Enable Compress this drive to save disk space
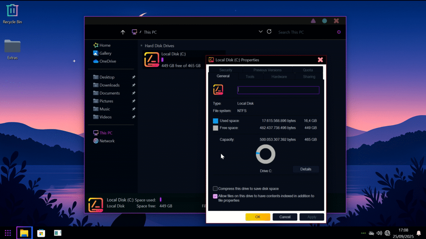This screenshot has height=239, width=426. 215,189
